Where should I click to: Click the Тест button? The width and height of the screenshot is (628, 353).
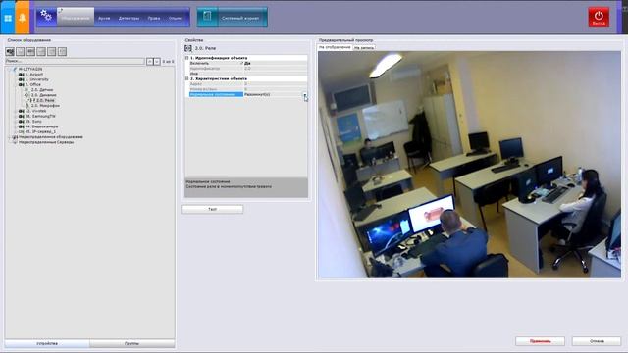coord(212,209)
